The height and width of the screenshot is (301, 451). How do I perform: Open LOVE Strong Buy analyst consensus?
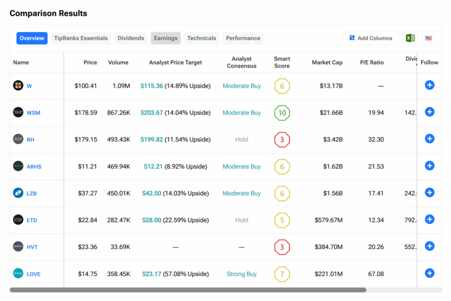coord(241,274)
